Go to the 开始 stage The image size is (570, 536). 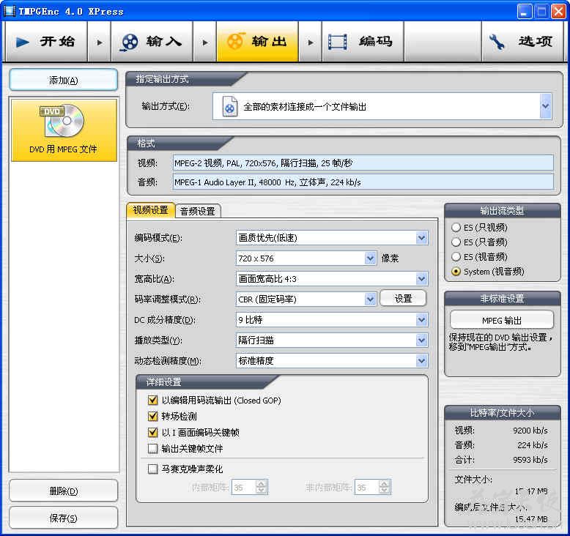46,42
